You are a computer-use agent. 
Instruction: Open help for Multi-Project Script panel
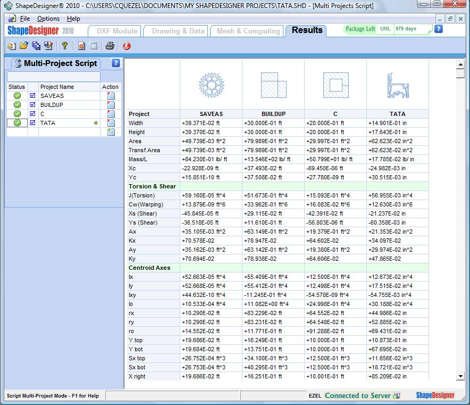tap(116, 63)
